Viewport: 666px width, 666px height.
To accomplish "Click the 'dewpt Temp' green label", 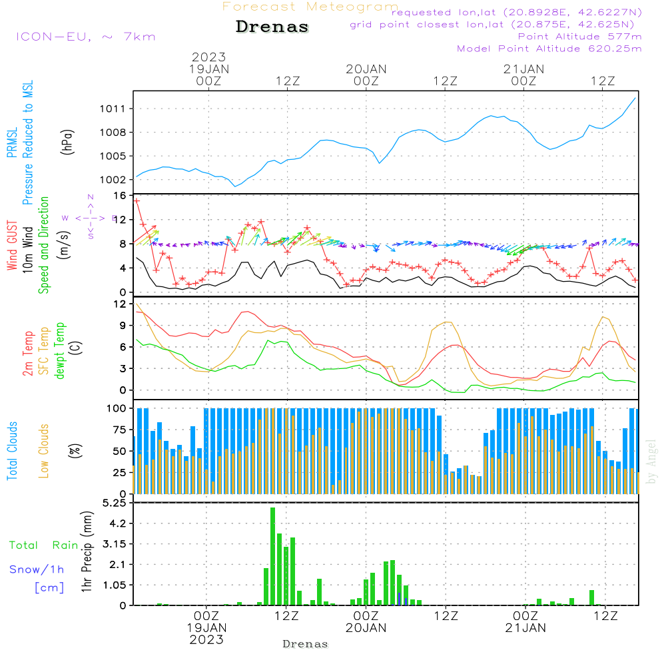I will 59,350.
